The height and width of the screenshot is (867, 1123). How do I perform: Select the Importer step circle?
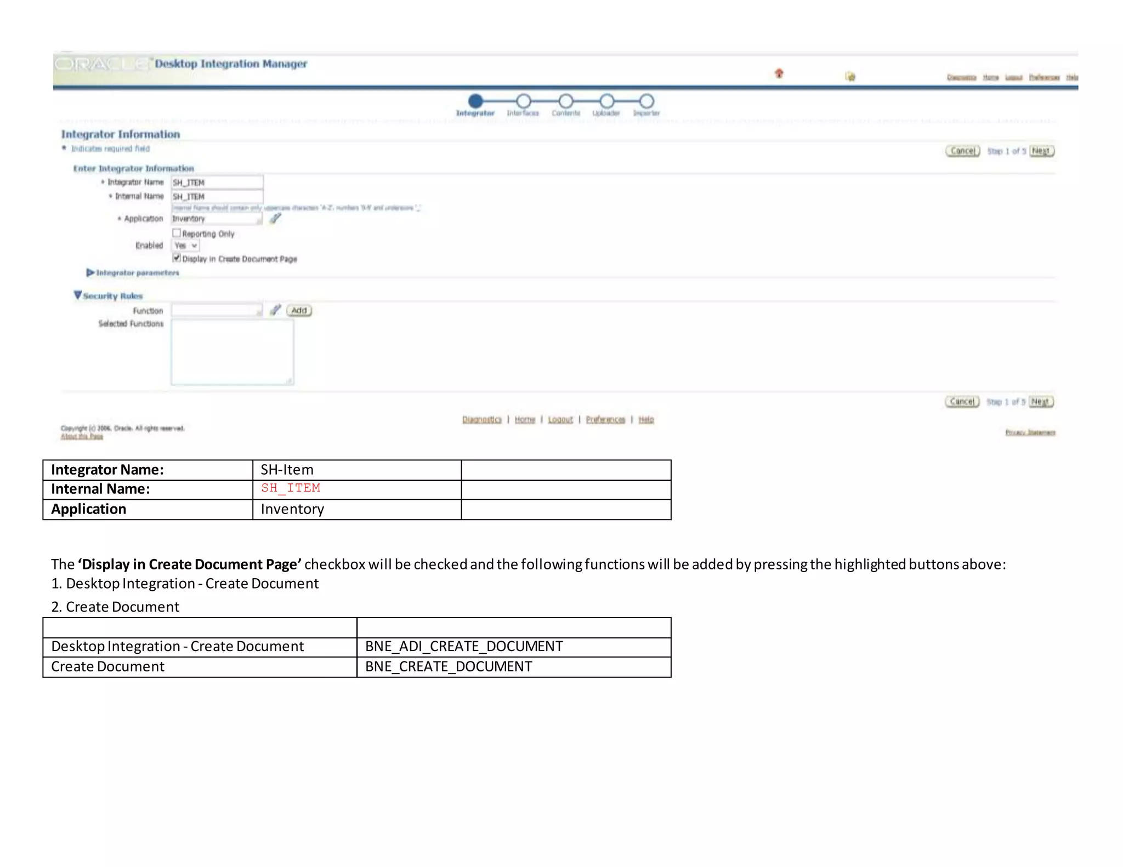pyautogui.click(x=647, y=101)
